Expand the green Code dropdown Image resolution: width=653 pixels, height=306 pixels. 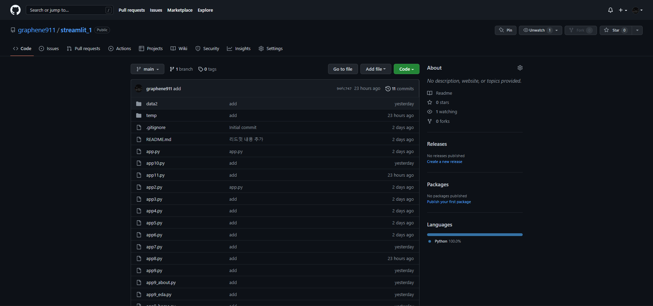(406, 69)
